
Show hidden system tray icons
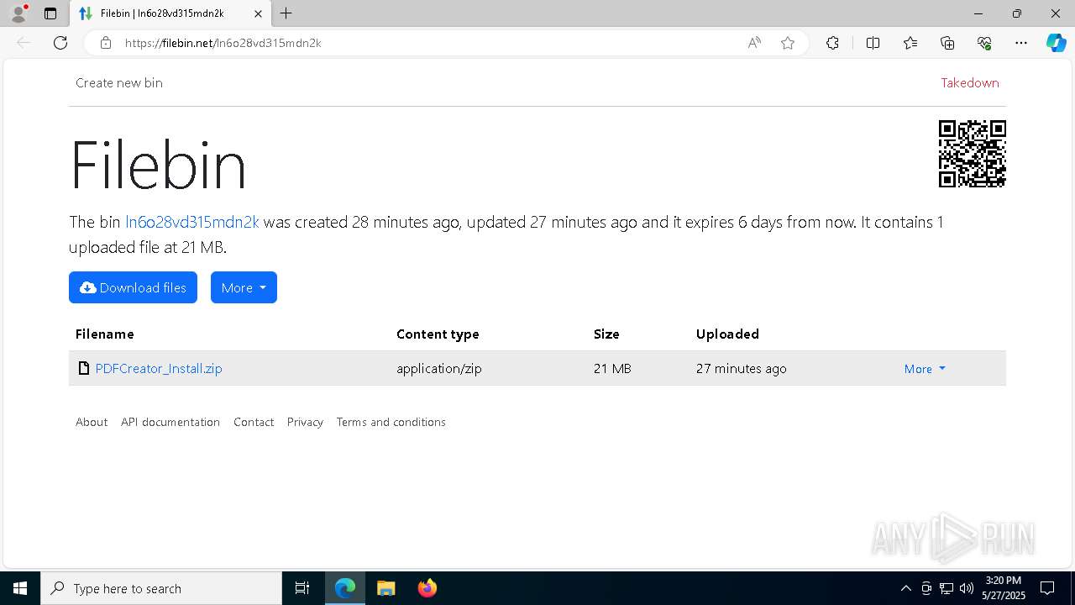coord(905,588)
